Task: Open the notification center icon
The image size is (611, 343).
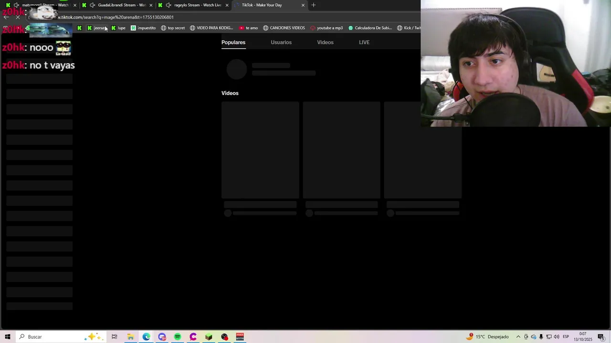Action: coord(601,337)
